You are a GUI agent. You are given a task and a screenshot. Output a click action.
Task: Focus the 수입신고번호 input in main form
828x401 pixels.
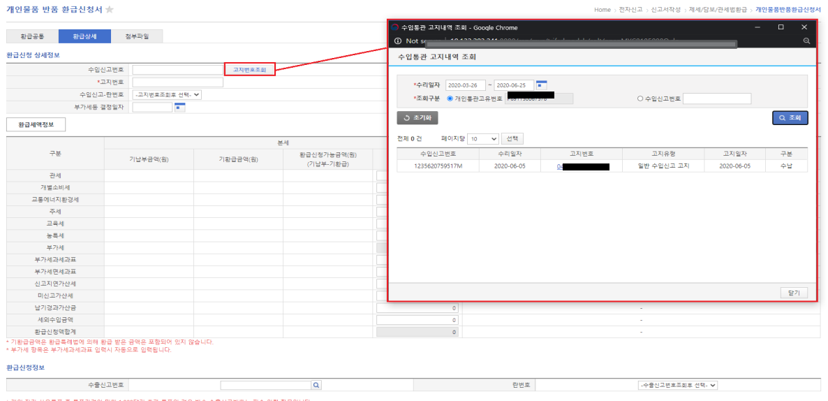[x=178, y=70]
